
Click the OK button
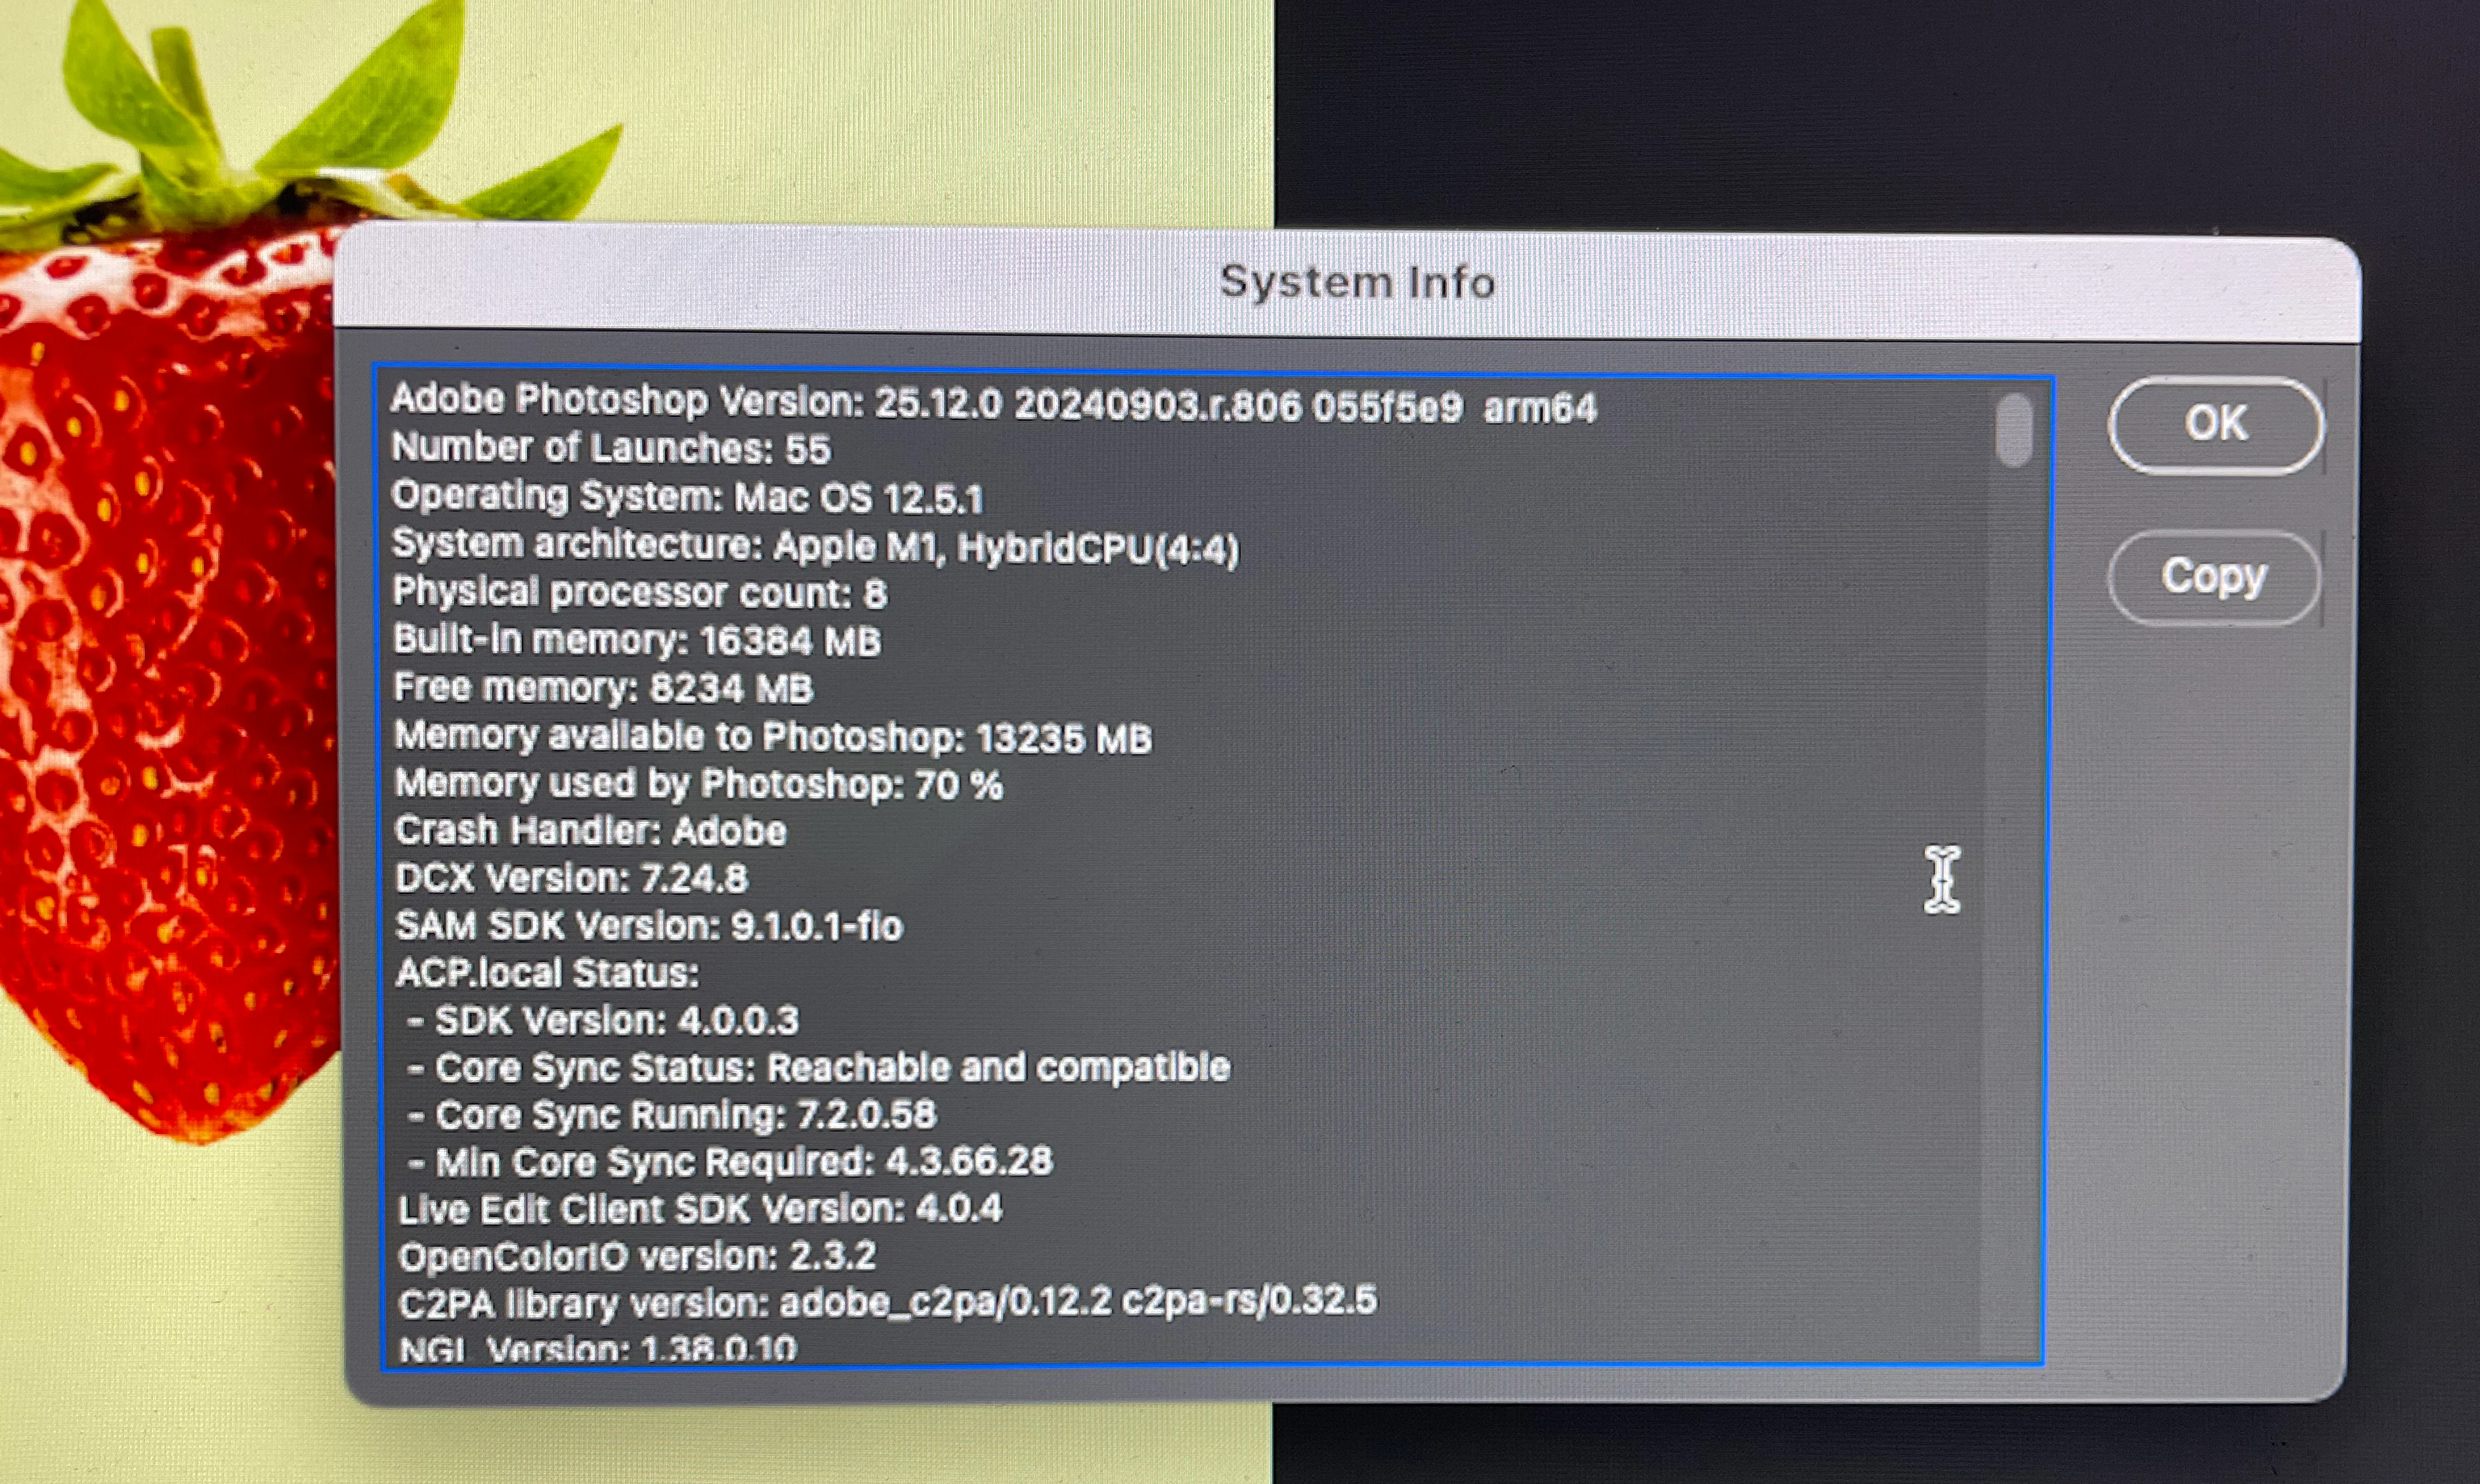coord(2215,424)
